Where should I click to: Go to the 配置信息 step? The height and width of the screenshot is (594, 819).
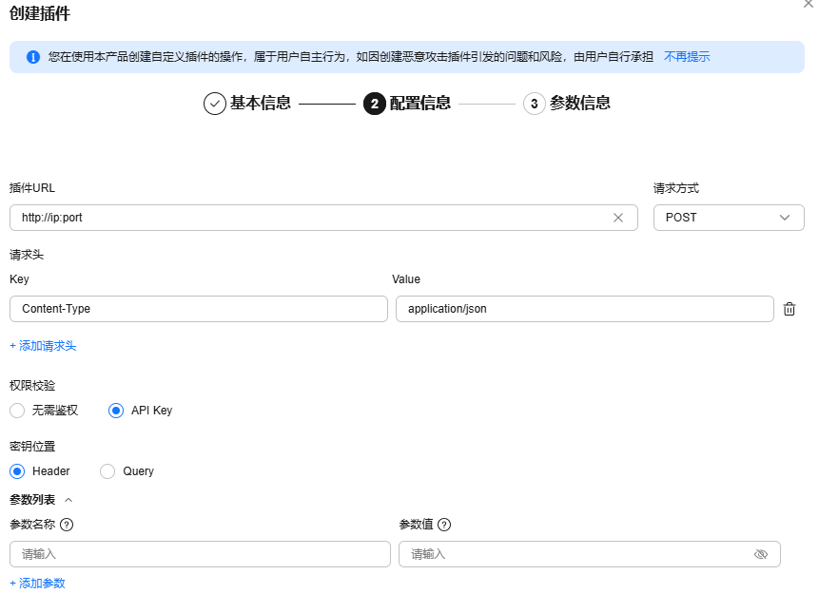[407, 104]
